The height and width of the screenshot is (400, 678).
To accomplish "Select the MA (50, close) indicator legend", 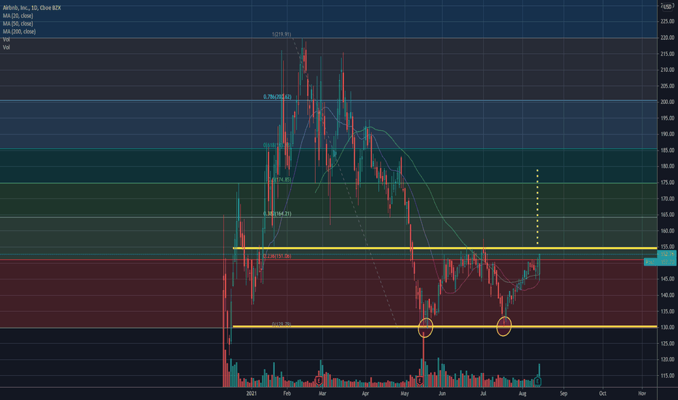I will tap(17, 23).
